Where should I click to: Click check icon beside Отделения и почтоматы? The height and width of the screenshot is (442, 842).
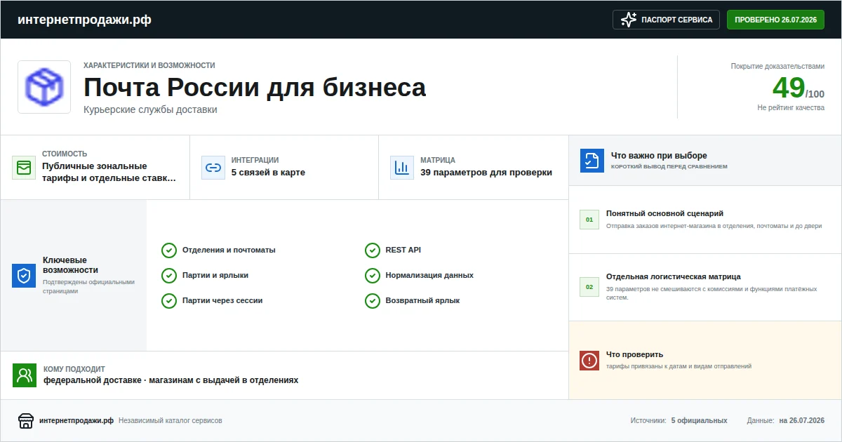pyautogui.click(x=169, y=250)
